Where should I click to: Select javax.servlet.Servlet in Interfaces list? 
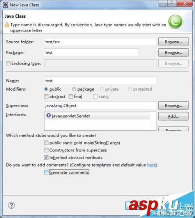(97, 116)
